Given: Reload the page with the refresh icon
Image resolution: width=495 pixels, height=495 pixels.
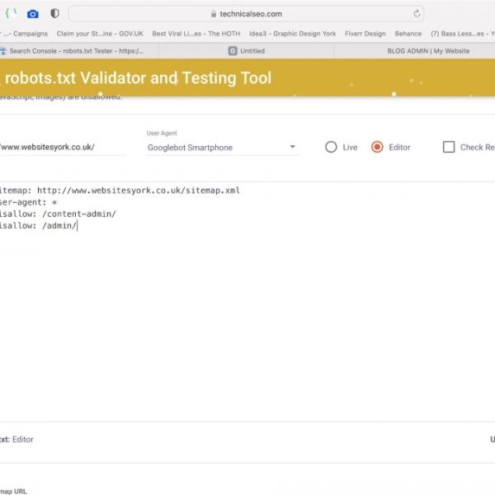Looking at the screenshot, I should coord(416,14).
